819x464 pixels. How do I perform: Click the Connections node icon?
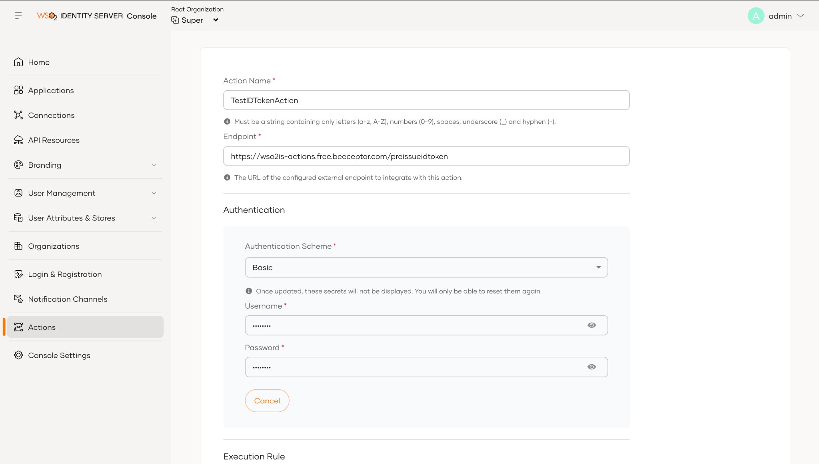18,115
